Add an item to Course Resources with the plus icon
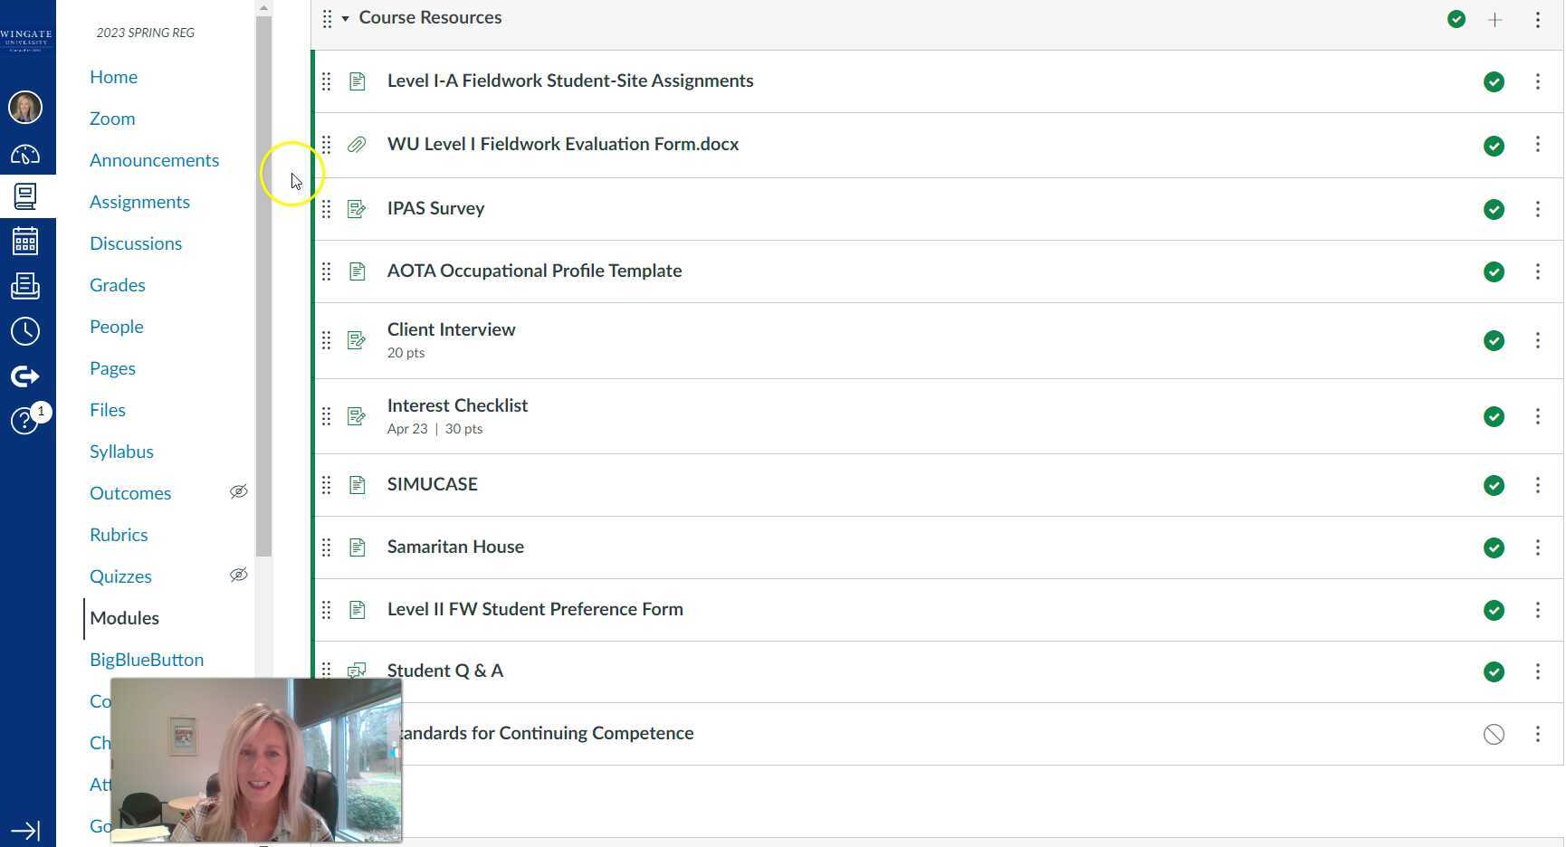This screenshot has width=1566, height=847. click(x=1494, y=19)
